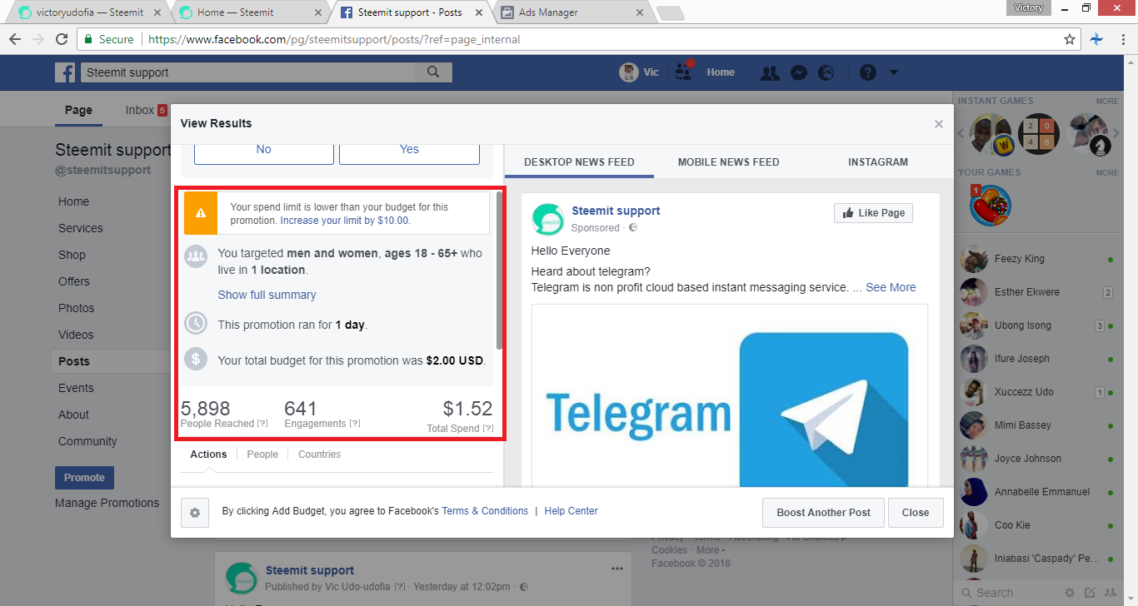The image size is (1138, 606).
Task: Reload the page in Chrome
Action: [x=61, y=39]
